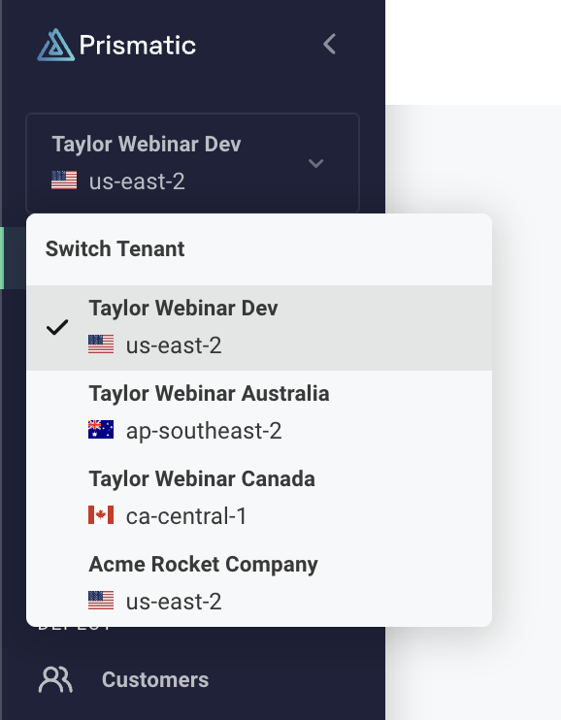Click the Prismatic logo icon
The image size is (561, 720).
click(x=56, y=45)
